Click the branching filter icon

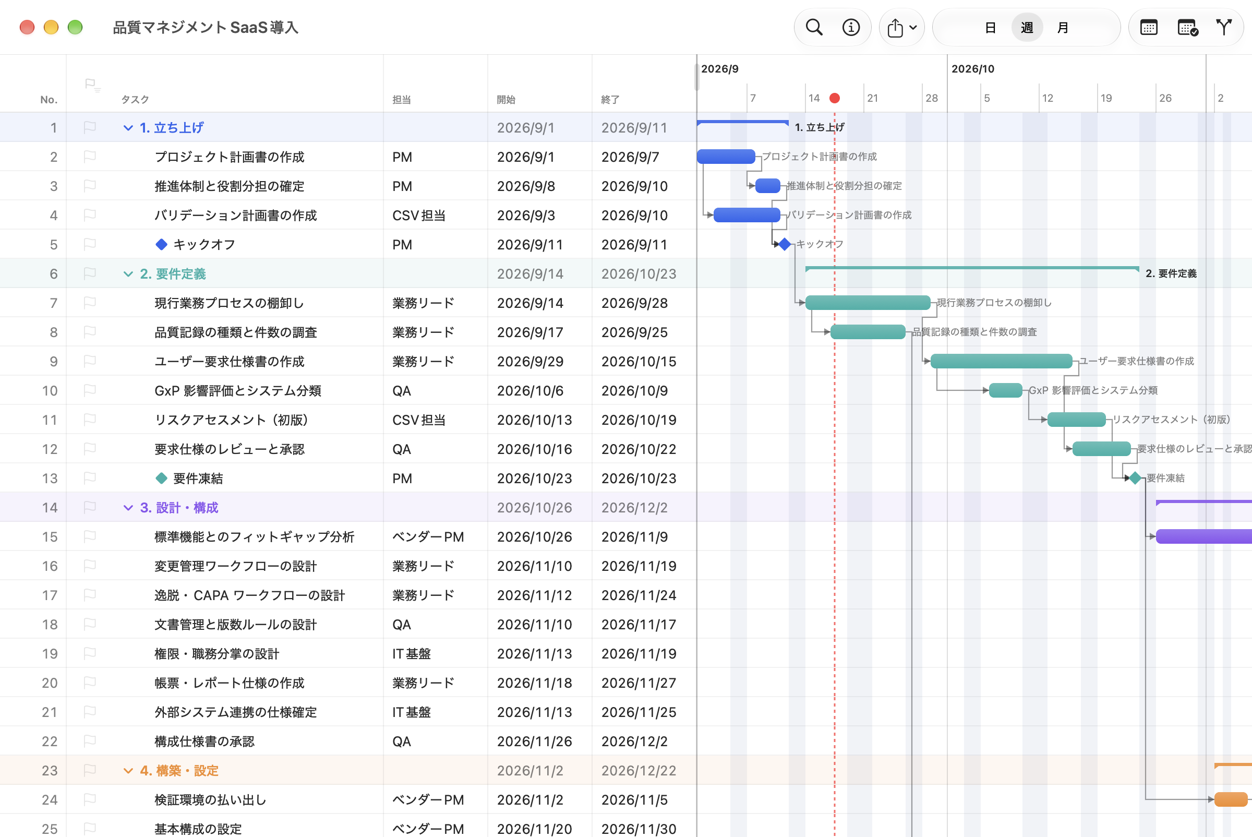click(x=1224, y=27)
